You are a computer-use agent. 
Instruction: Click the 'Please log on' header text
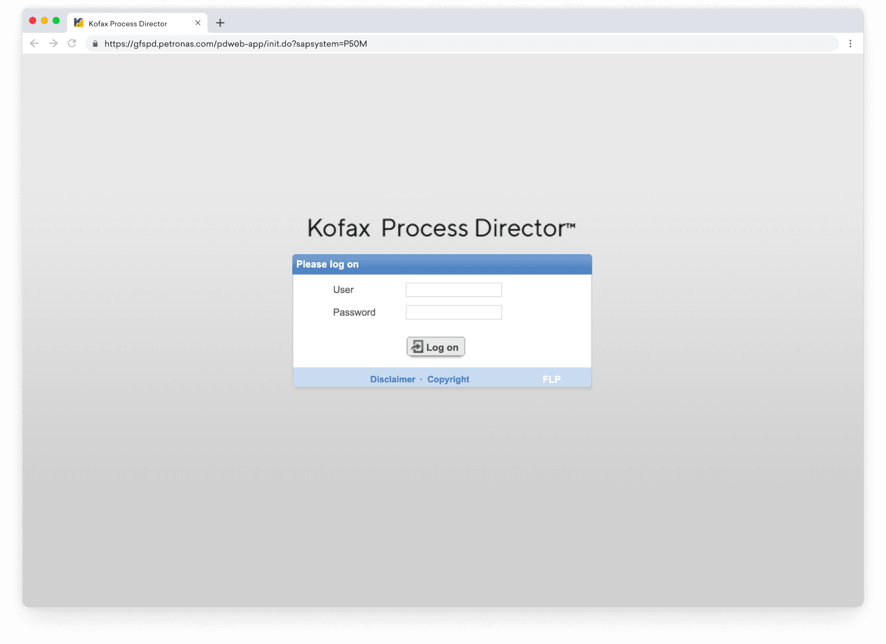coord(327,264)
